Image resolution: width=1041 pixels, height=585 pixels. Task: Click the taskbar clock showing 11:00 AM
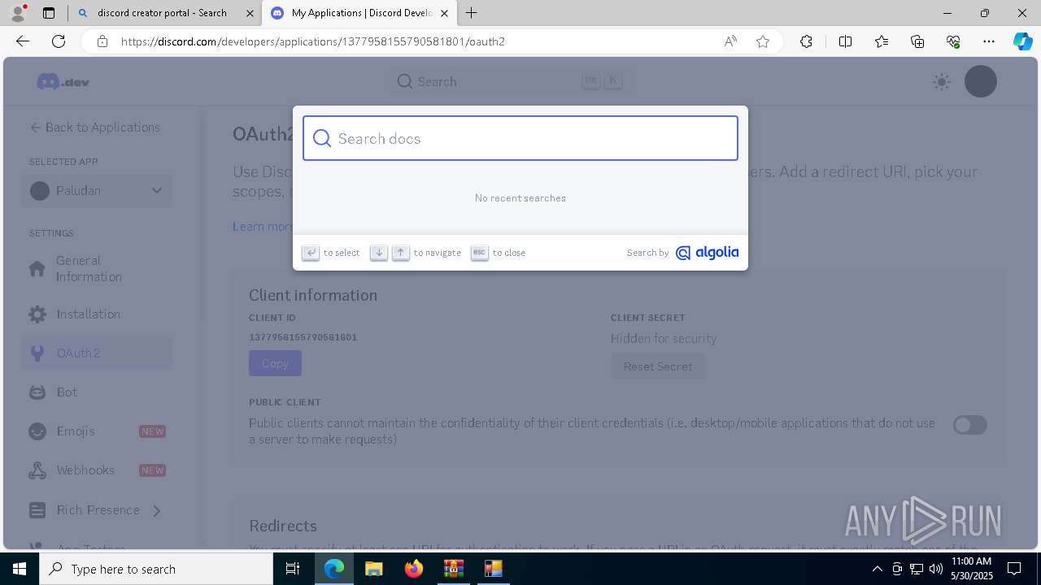pyautogui.click(x=971, y=569)
